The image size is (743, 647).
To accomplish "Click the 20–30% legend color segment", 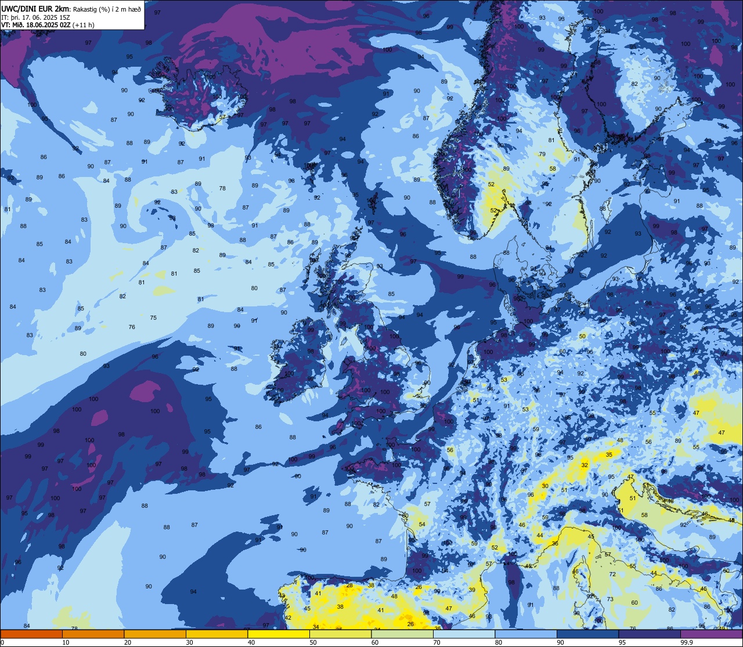I will click(155, 634).
